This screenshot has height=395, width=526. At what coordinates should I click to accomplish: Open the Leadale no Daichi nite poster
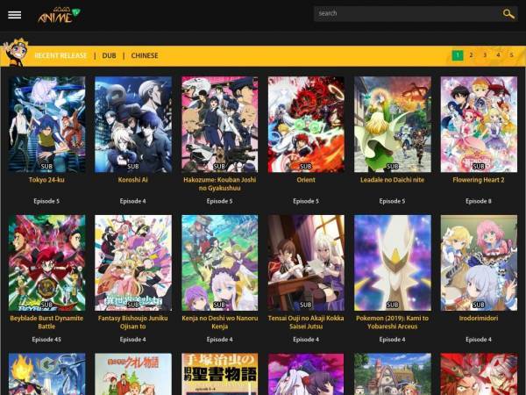point(393,125)
